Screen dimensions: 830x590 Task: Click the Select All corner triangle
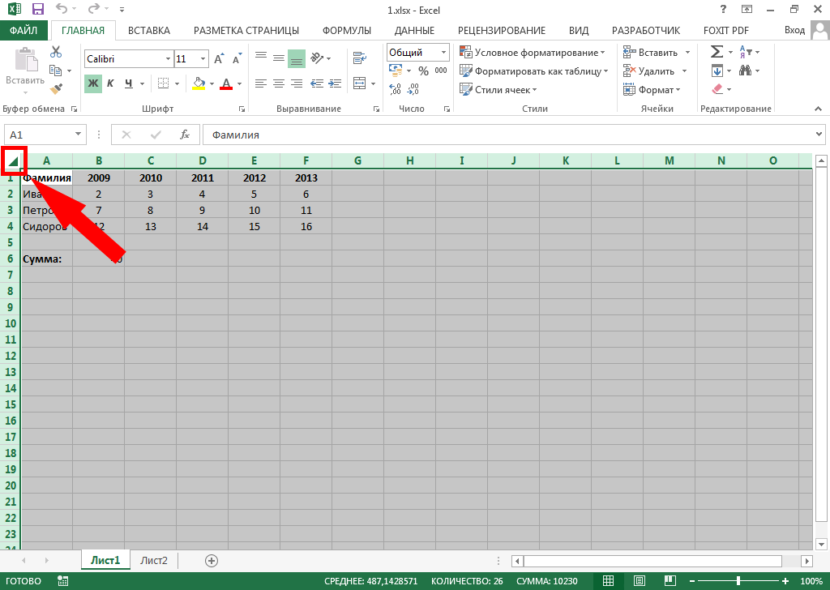coord(14,161)
